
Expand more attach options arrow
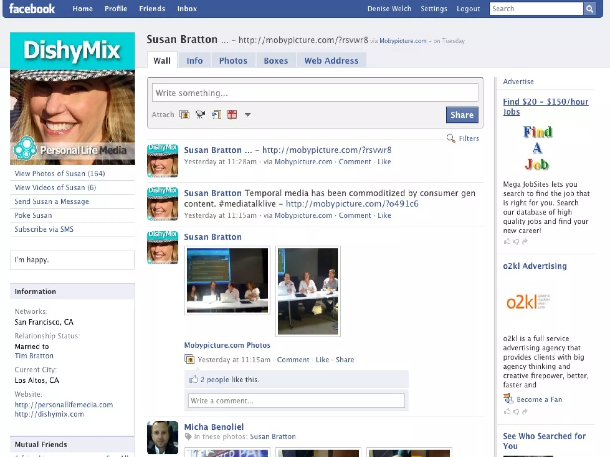coord(248,115)
